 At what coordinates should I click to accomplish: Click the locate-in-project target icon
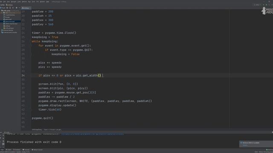coord(7,8)
